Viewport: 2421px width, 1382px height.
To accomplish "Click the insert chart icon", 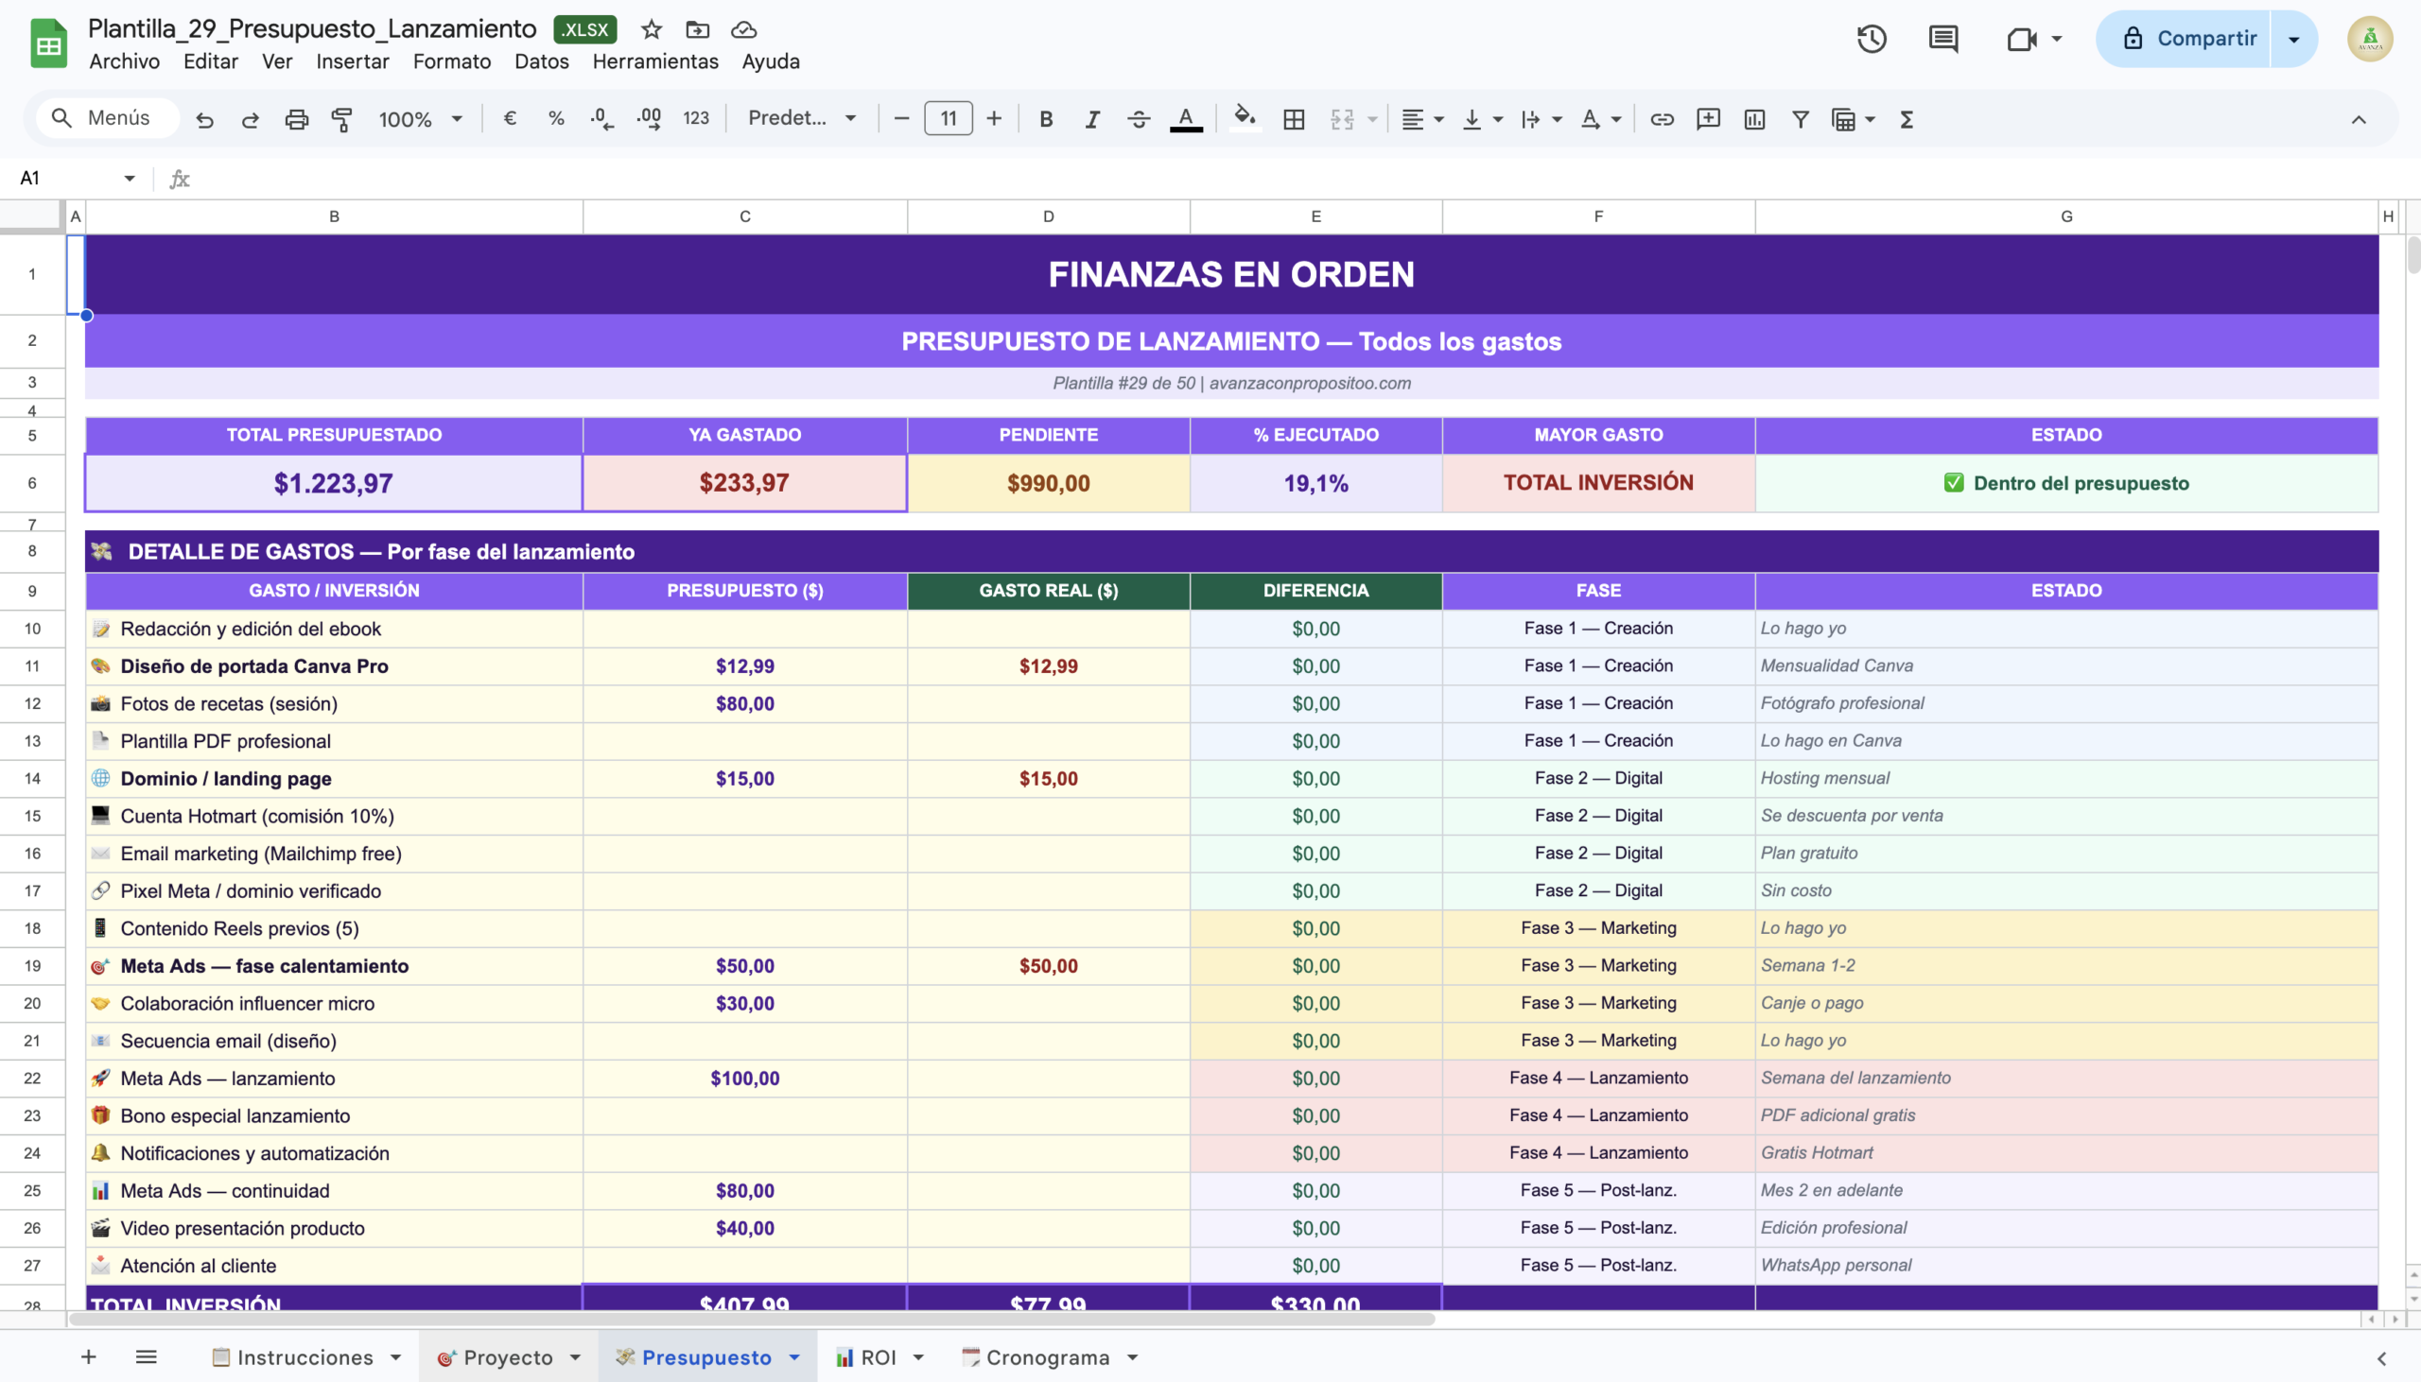I will click(1753, 120).
